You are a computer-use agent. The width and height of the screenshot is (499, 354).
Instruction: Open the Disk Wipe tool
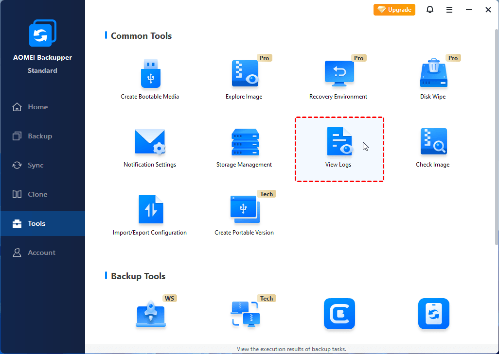pyautogui.click(x=433, y=80)
